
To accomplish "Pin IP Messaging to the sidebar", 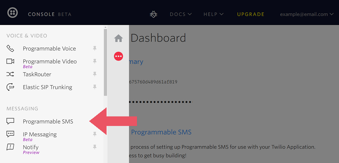I will 94,134.
